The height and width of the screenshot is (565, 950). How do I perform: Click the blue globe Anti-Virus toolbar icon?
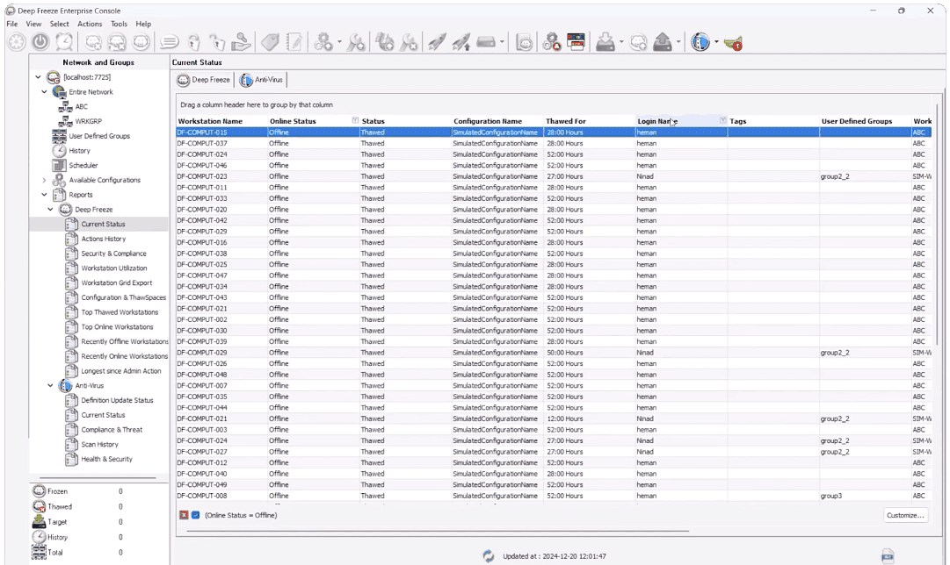click(700, 42)
